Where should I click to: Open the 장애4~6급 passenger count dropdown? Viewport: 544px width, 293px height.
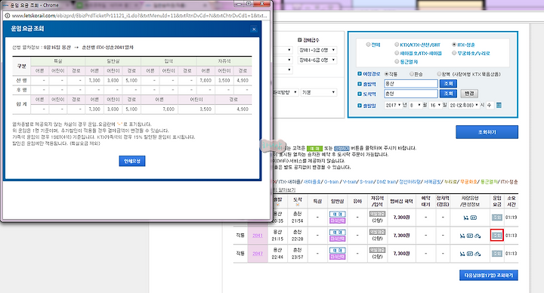pos(317,60)
